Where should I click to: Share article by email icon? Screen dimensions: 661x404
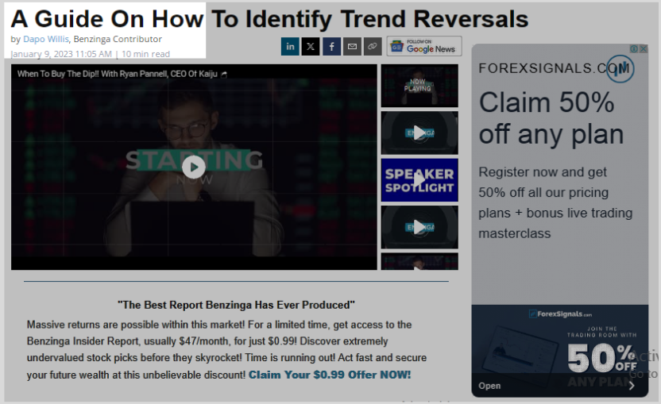point(352,46)
